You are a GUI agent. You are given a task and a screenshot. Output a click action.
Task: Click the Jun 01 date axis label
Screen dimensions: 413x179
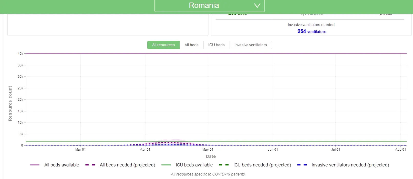click(273, 150)
